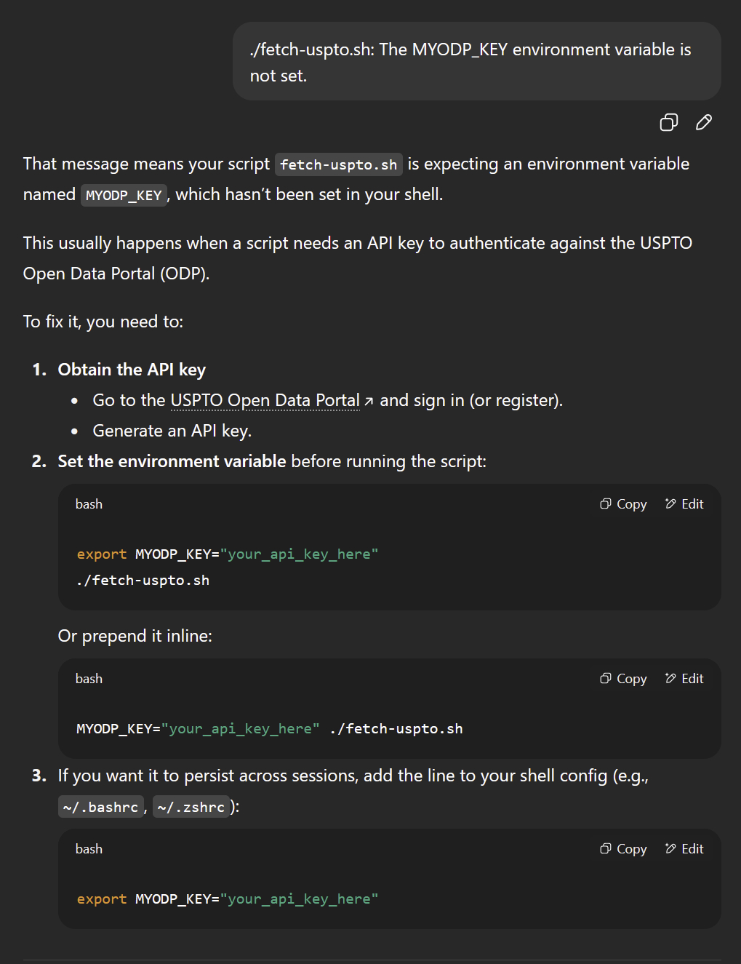Click the "Obtain the API key" heading
741x964 pixels.
click(x=132, y=370)
